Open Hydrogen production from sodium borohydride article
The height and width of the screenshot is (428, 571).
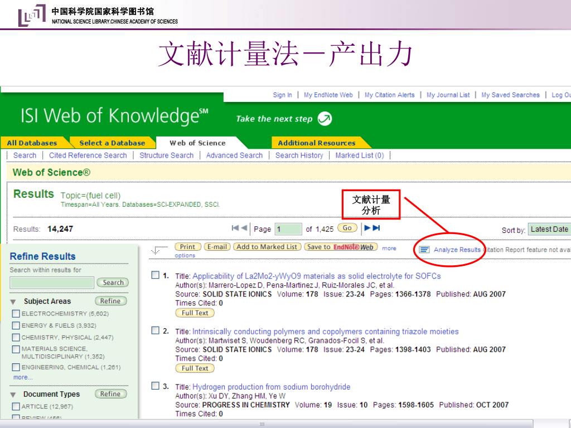[x=272, y=387]
